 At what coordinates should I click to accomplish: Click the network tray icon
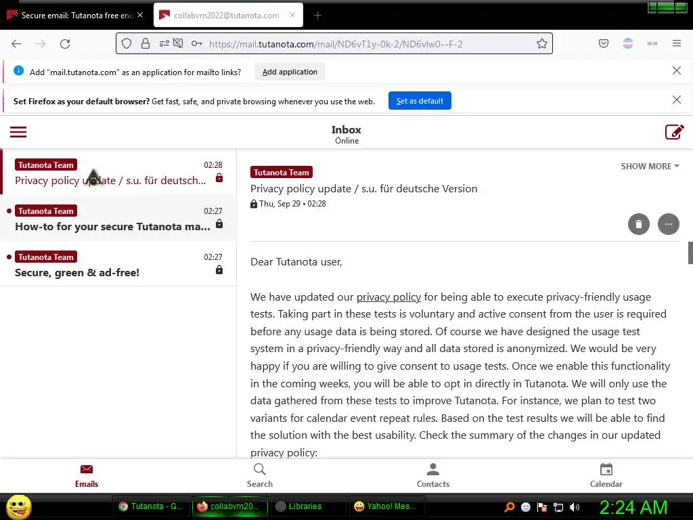[x=558, y=506]
